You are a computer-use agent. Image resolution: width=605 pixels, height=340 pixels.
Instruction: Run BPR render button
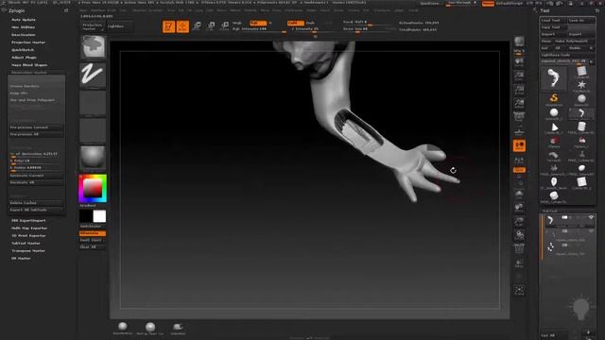tap(519, 42)
